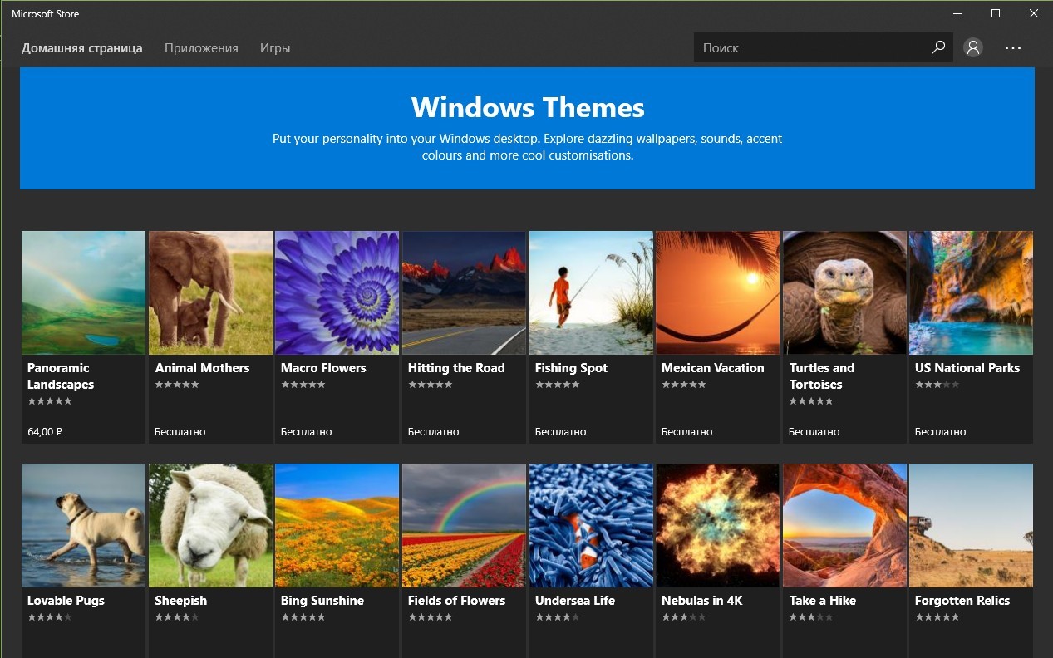Click the search magnifier icon
The image size is (1053, 658).
point(938,47)
